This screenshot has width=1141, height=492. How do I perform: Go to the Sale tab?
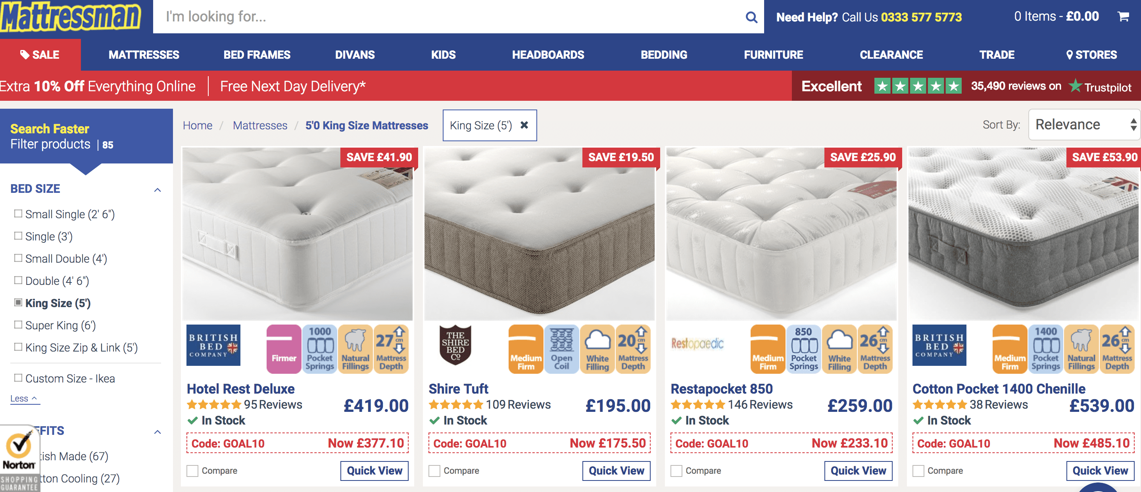(40, 55)
